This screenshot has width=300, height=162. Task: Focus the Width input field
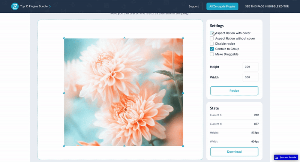click(250, 77)
